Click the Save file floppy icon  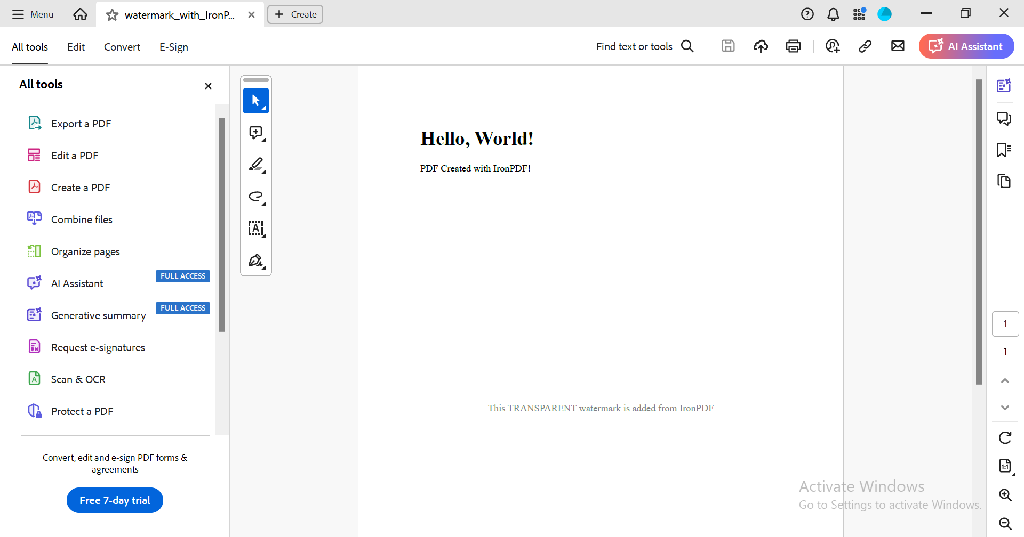(728, 46)
